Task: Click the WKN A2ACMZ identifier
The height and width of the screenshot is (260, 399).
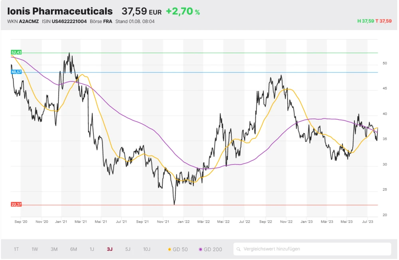Action: [23, 21]
